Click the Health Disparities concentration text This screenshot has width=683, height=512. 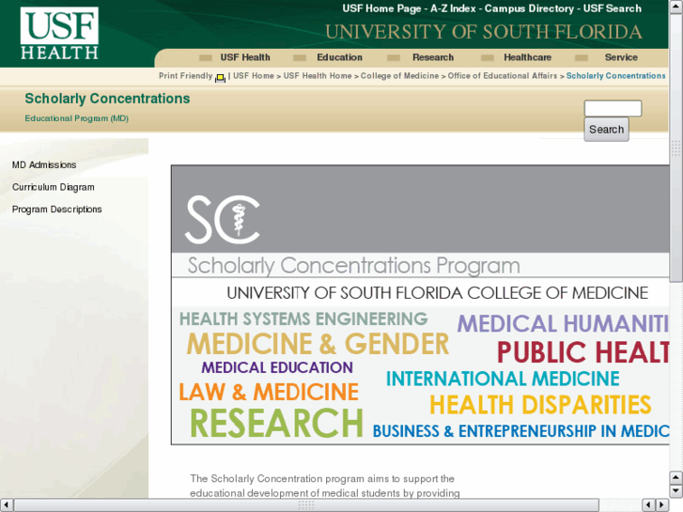point(540,405)
